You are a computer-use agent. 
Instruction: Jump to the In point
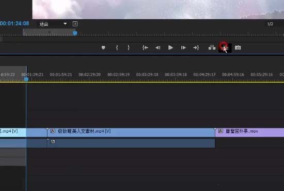click(145, 47)
